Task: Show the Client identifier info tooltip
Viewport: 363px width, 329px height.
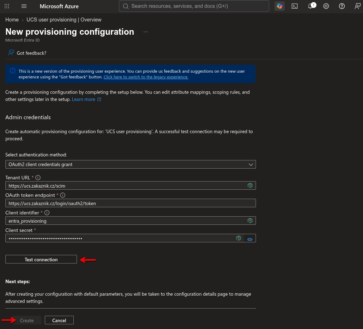Action: (x=47, y=213)
